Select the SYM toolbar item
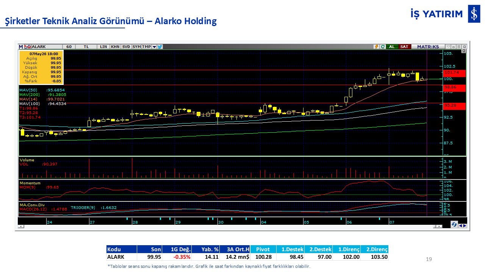 click(137, 47)
